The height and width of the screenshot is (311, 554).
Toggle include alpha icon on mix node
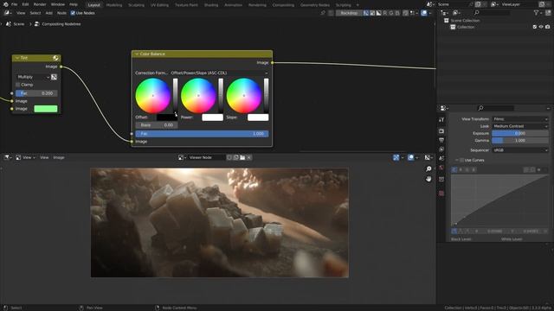[x=54, y=77]
